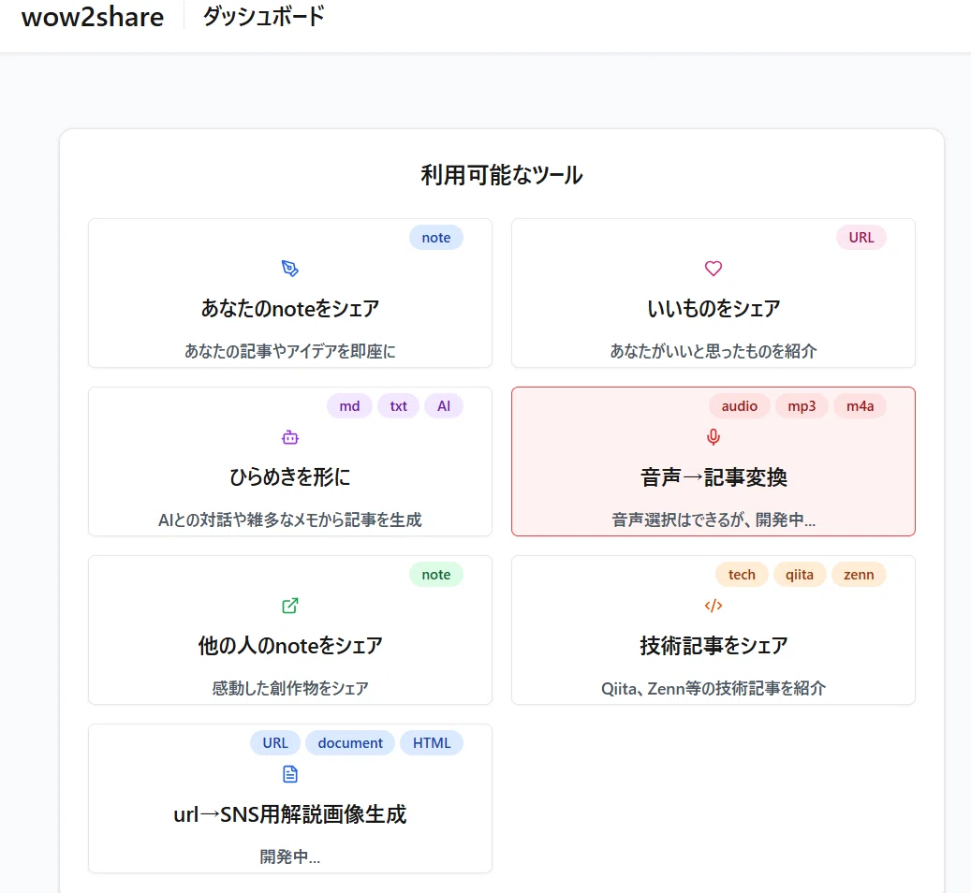Click the document icon in url→SNS用解説画像生成 card

coord(290,774)
